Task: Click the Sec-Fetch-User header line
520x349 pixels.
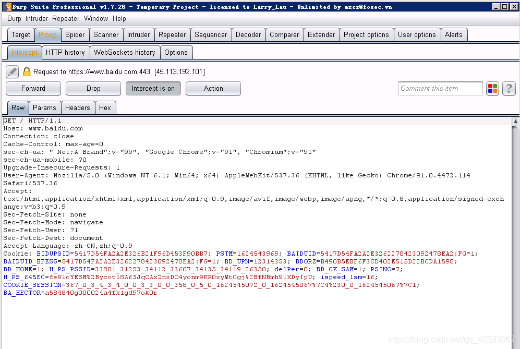Action: click(41, 230)
